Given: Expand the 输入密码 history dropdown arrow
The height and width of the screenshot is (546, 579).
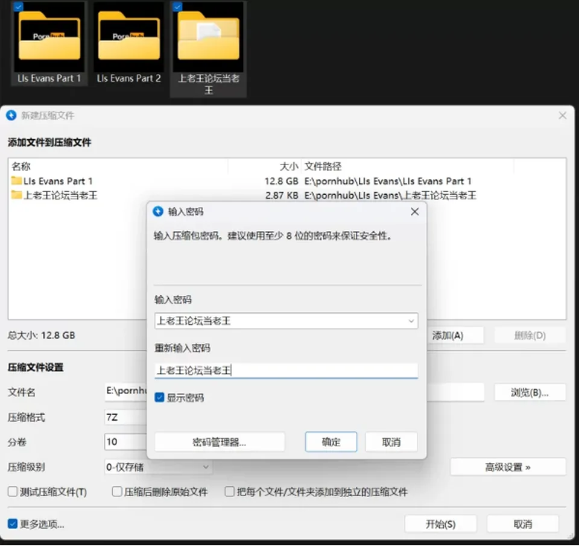Looking at the screenshot, I should (411, 321).
